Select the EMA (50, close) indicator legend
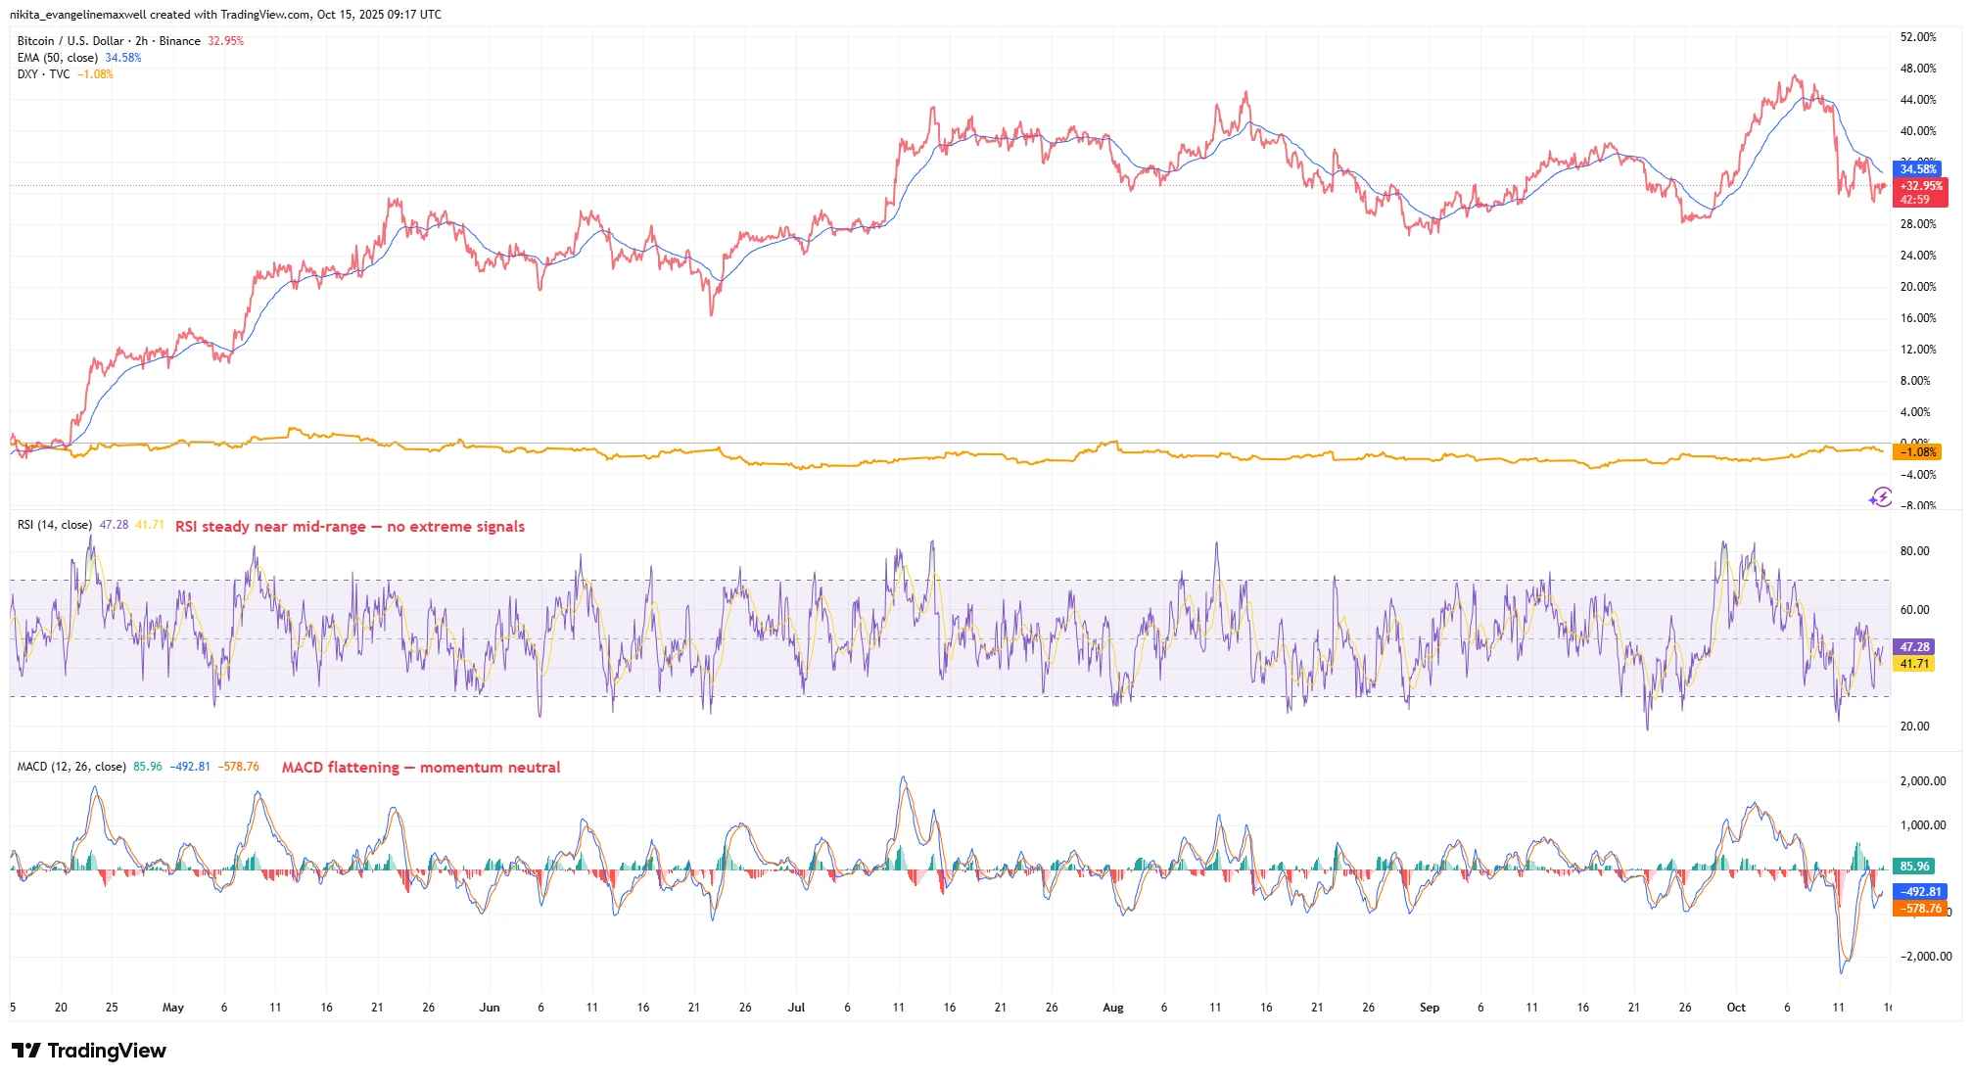The image size is (1972, 1080). pyautogui.click(x=58, y=58)
